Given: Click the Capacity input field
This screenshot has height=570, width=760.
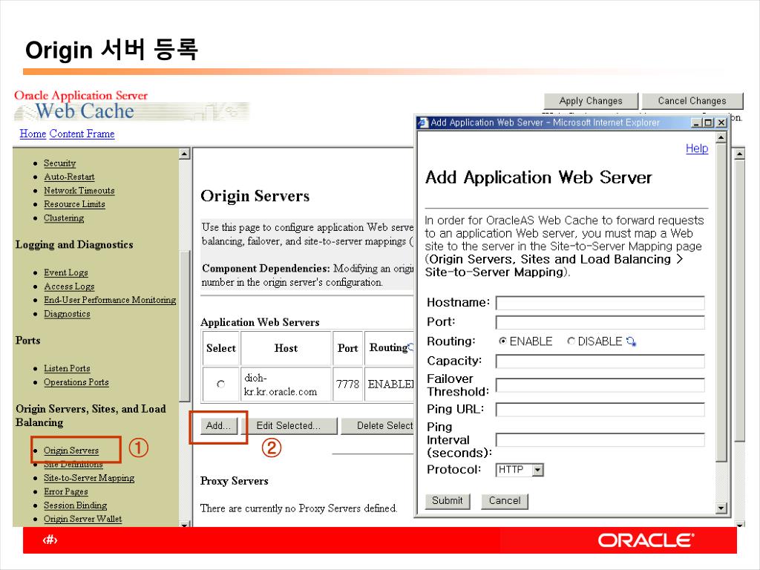Looking at the screenshot, I should point(600,361).
